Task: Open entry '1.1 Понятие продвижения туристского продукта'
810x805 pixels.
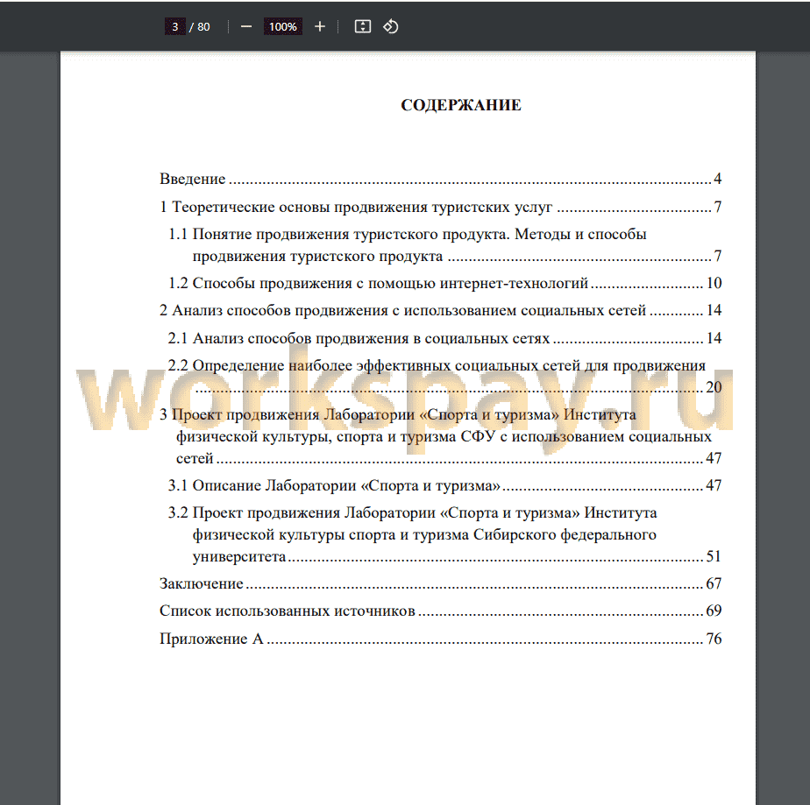Action: [x=444, y=245]
